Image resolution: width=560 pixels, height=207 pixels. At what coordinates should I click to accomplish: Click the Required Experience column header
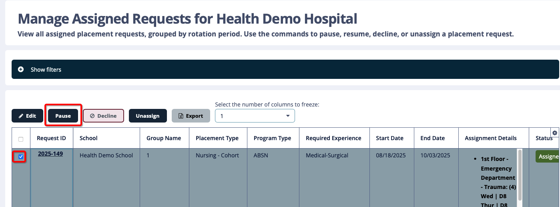(334, 138)
